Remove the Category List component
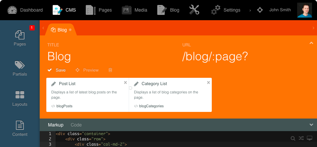Screen dimensions: 317x147 [x=208, y=83]
